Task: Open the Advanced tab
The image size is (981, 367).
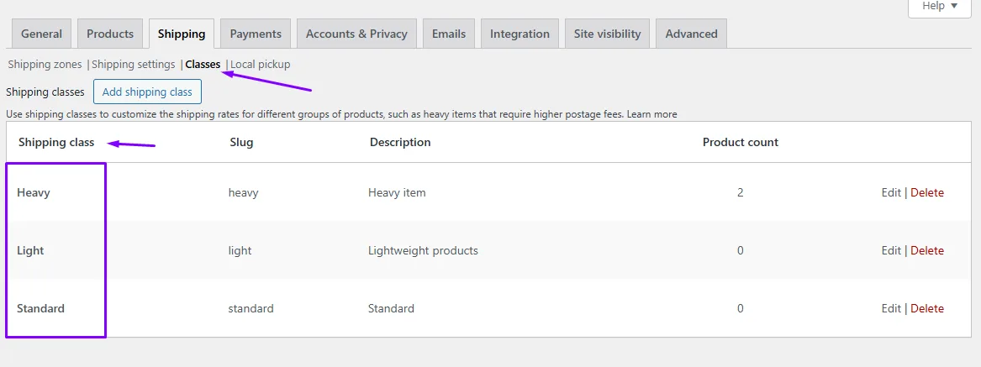Action: [x=691, y=34]
